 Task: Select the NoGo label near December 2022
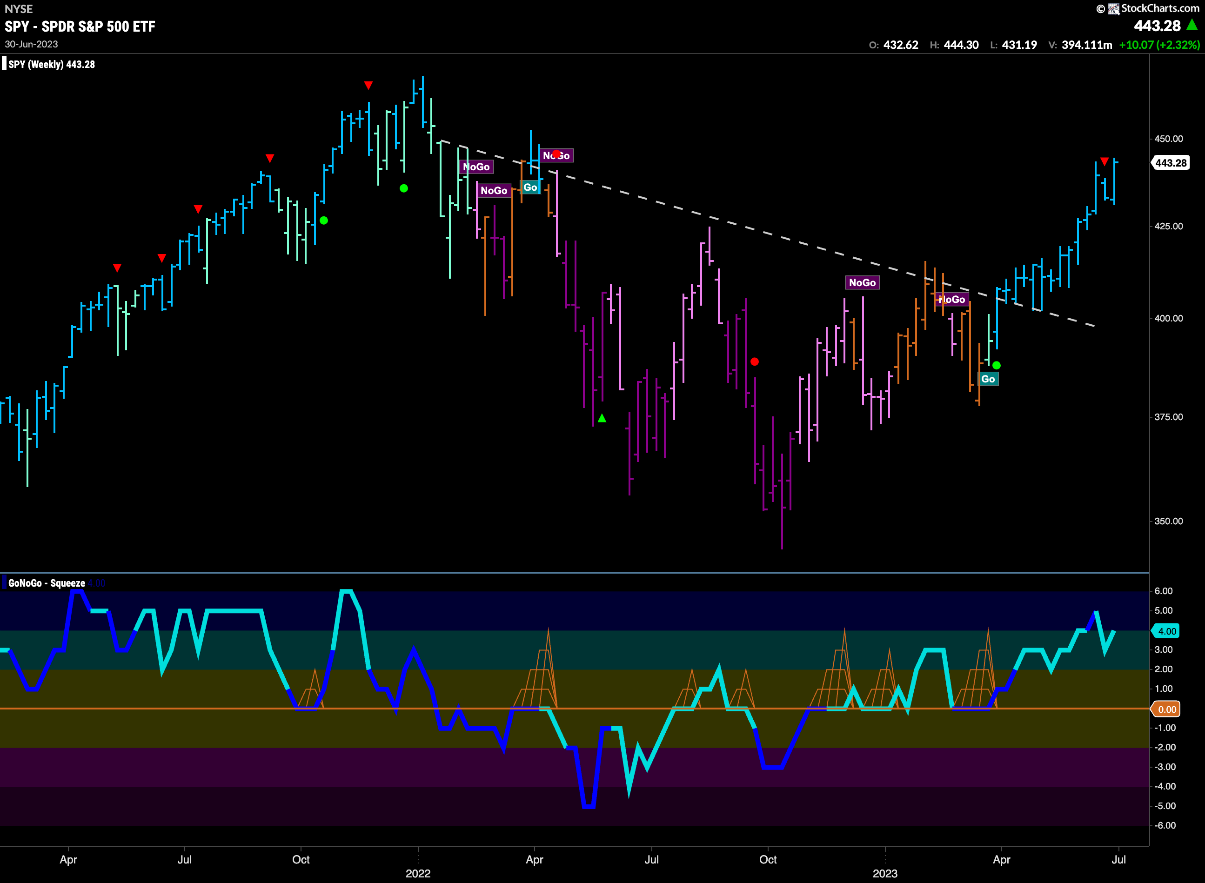click(862, 283)
